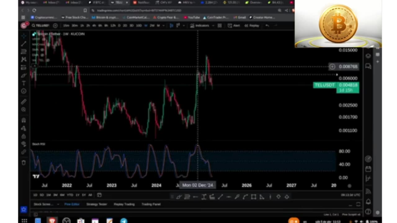Image resolution: width=397 pixels, height=223 pixels.
Task: Click the trash remove drawings icon
Action: click(x=24, y=163)
